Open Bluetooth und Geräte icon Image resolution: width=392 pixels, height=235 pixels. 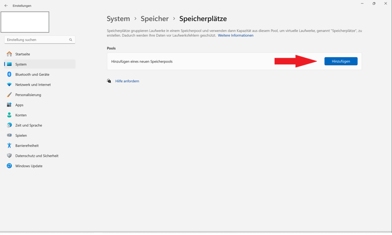9,74
